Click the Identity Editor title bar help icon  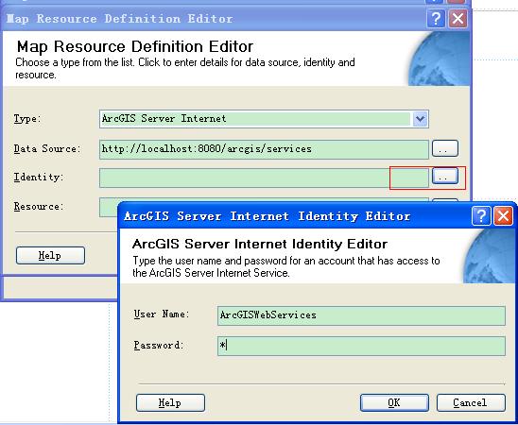[x=481, y=216]
